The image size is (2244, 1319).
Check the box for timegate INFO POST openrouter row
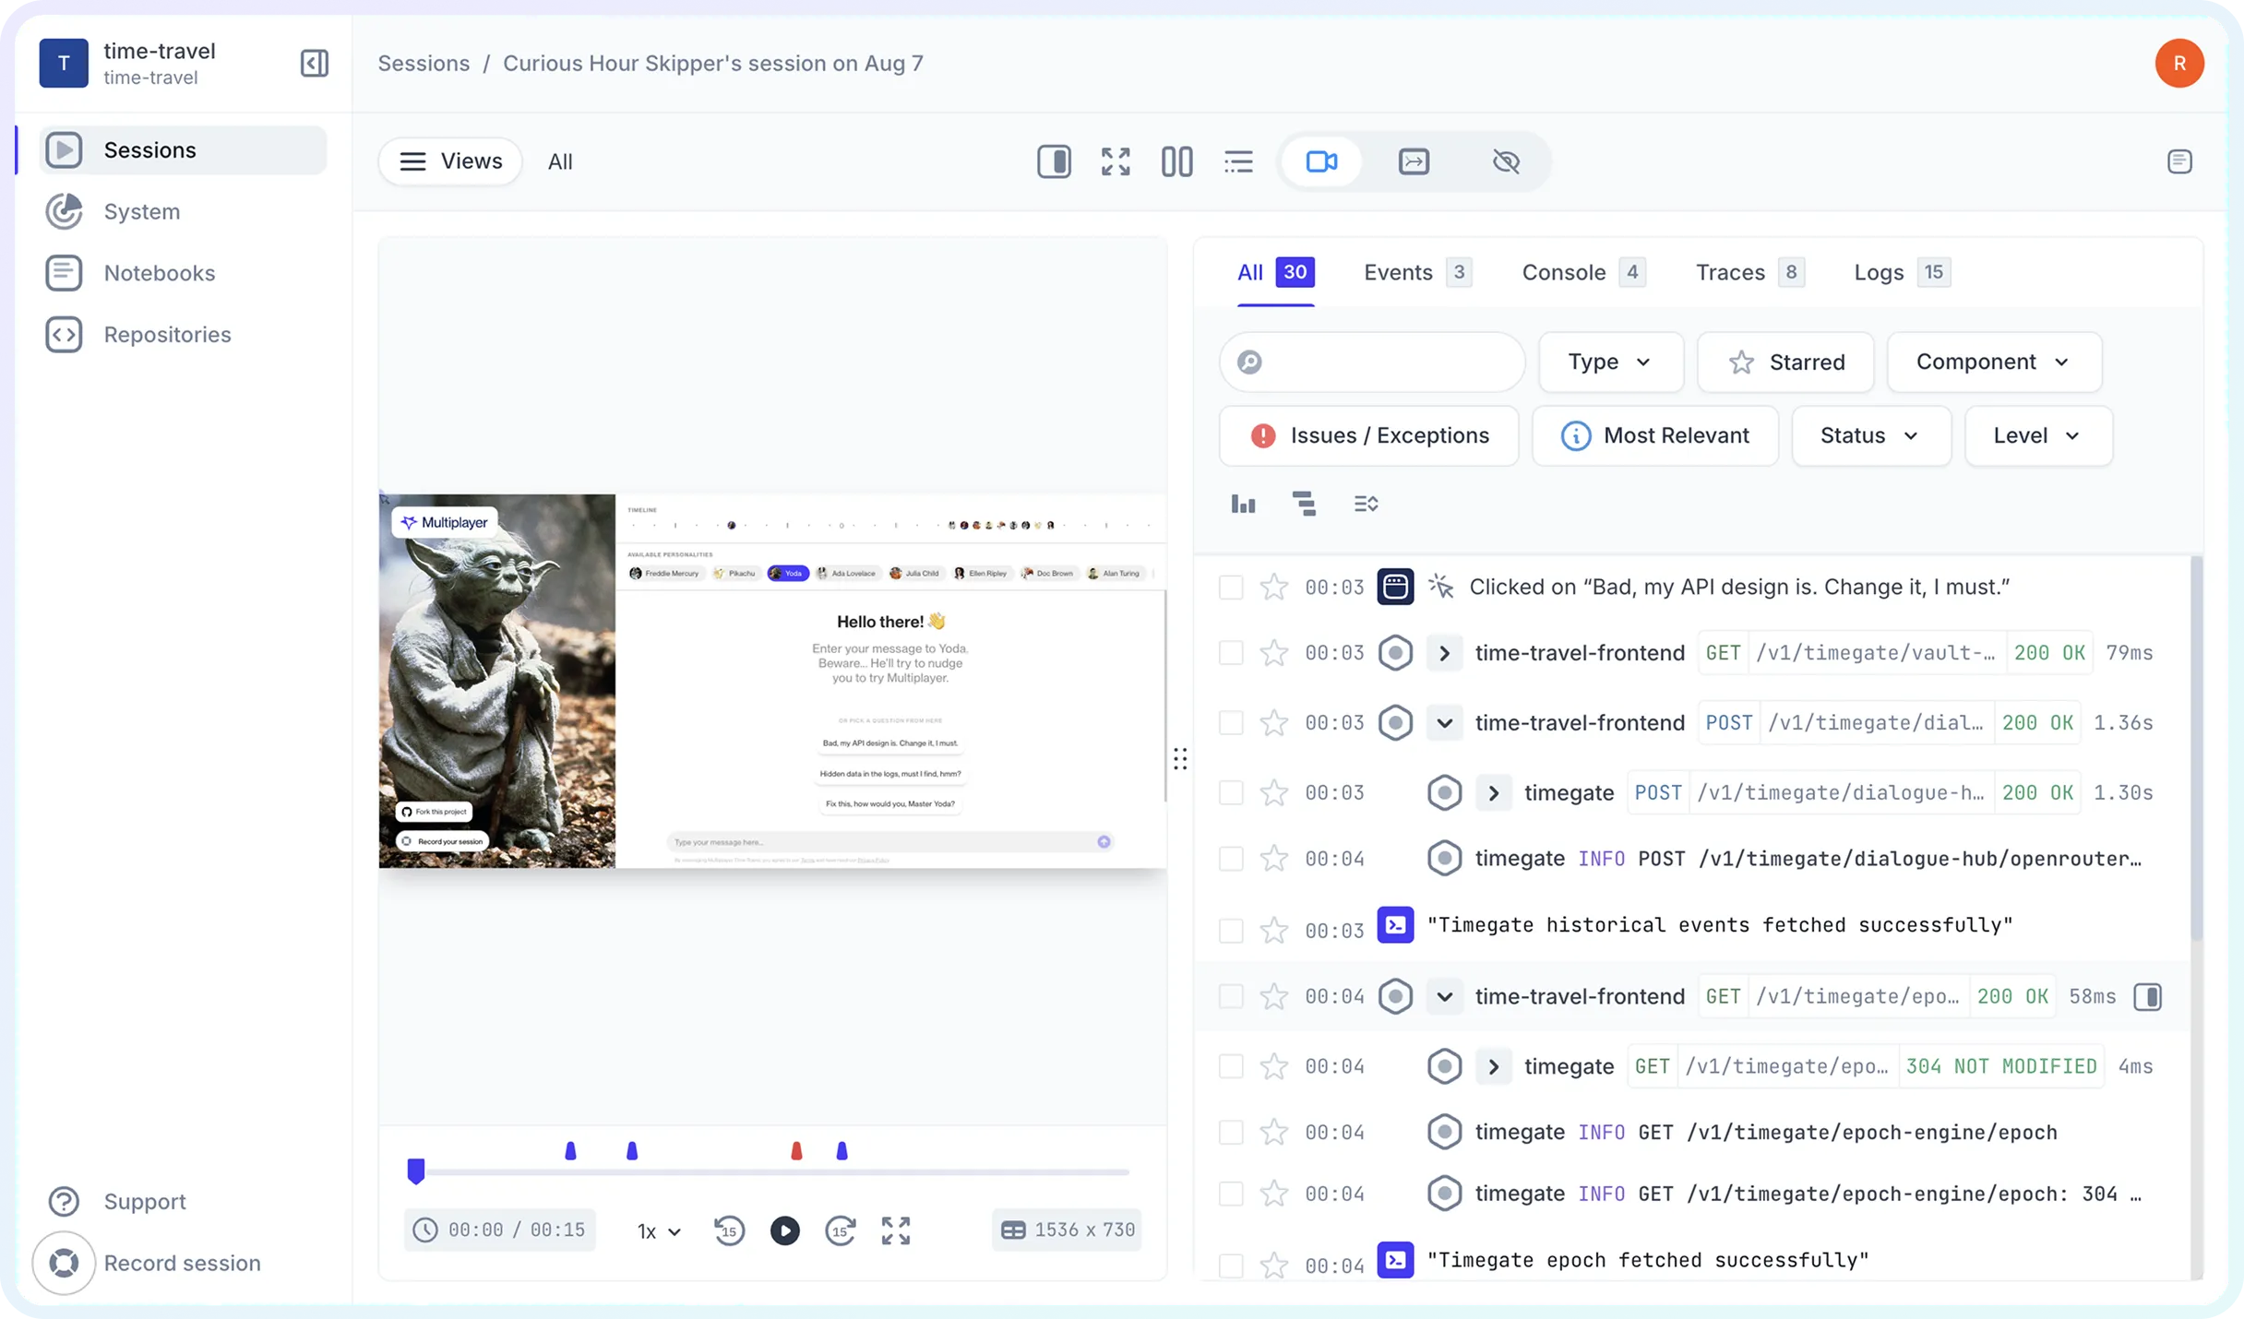coord(1230,859)
